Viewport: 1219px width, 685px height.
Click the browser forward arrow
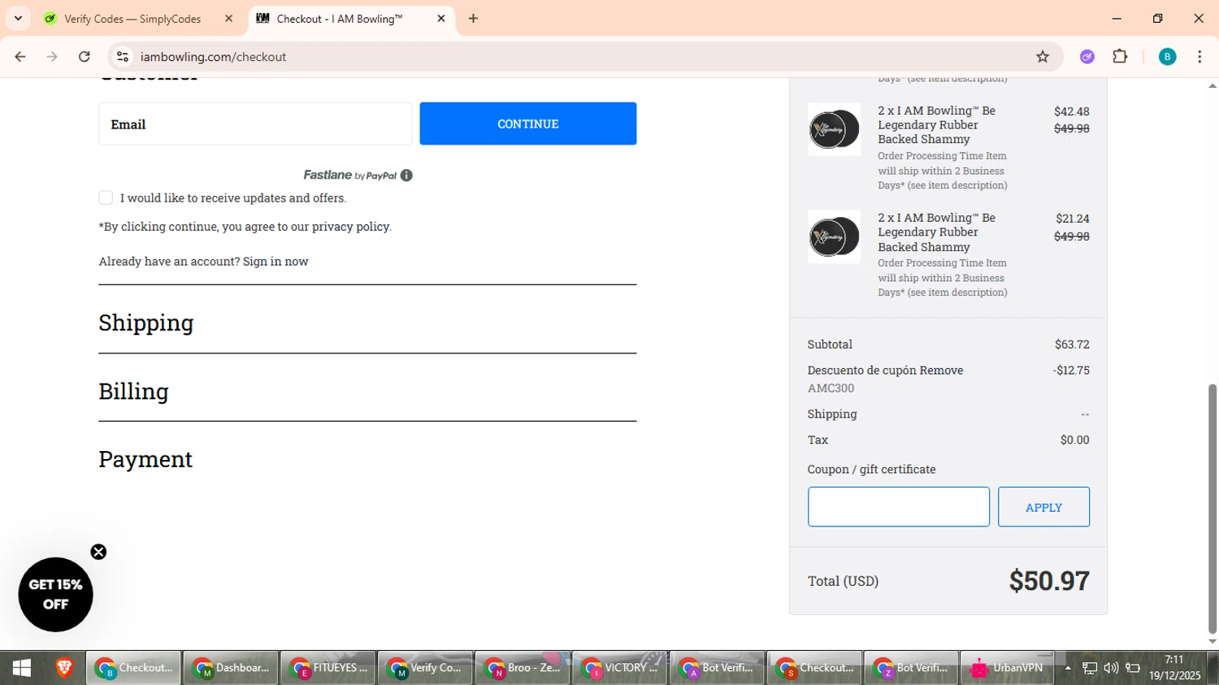tap(52, 57)
